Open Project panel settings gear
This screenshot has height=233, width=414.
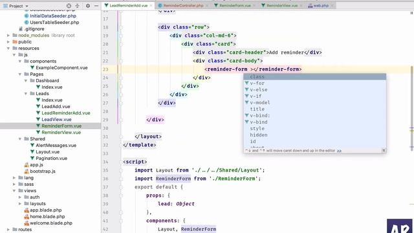88,6
